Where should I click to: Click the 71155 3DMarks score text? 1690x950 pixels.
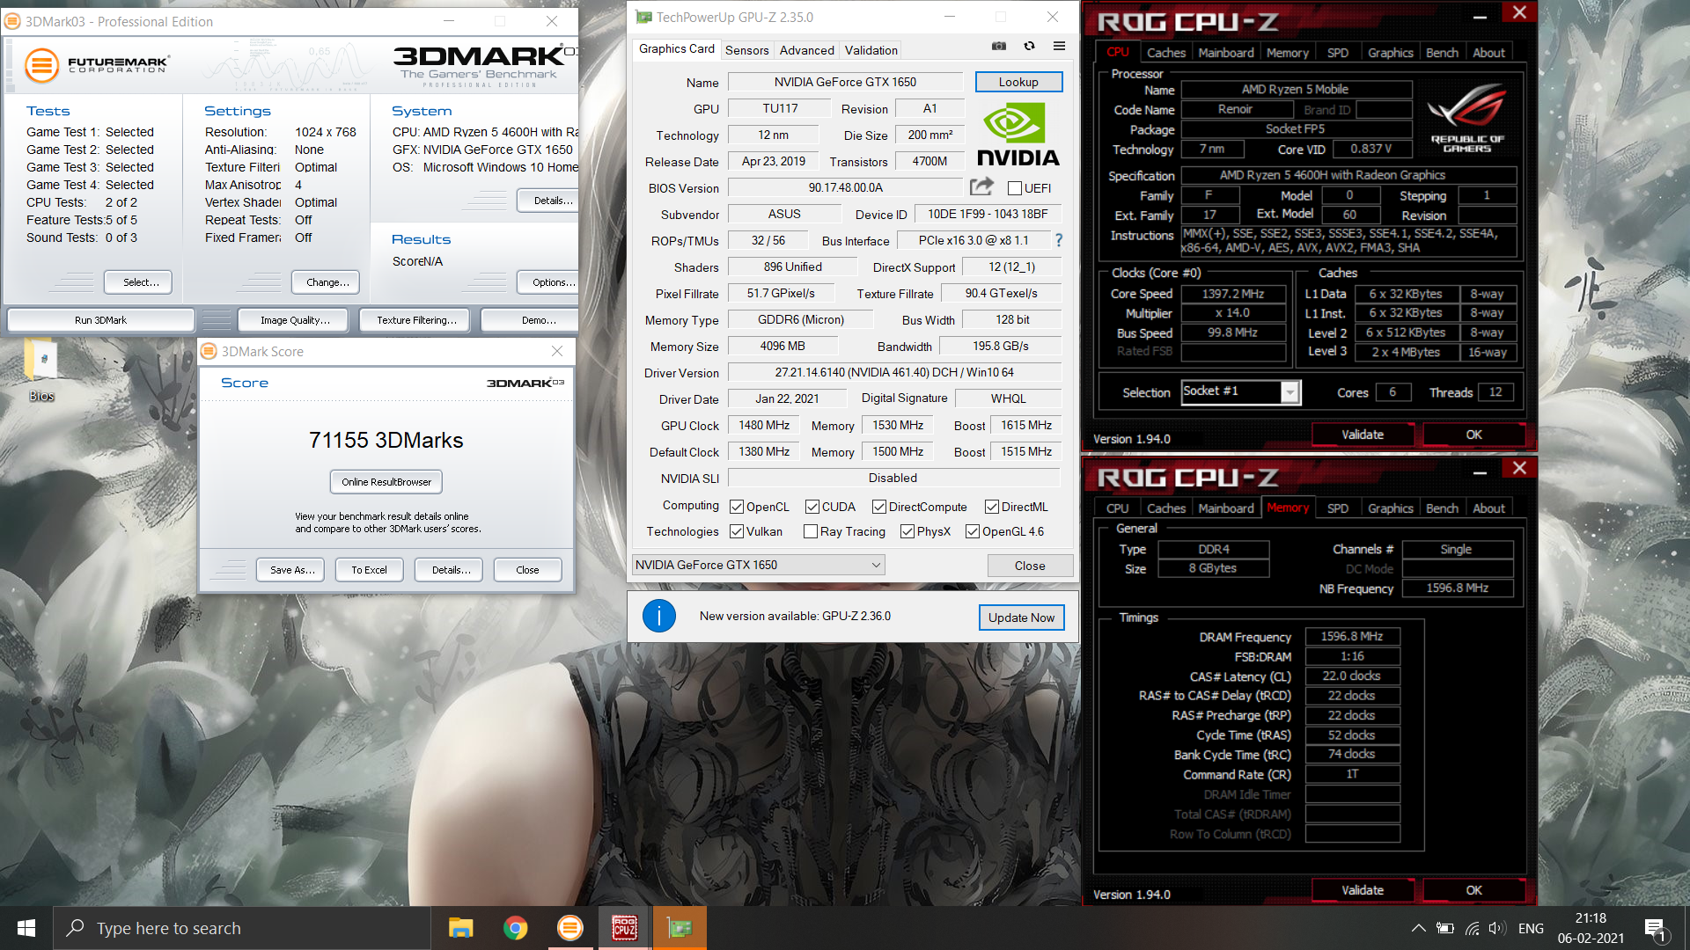tap(386, 440)
